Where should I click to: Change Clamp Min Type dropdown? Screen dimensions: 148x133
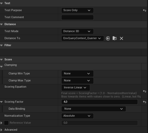(x=78, y=73)
